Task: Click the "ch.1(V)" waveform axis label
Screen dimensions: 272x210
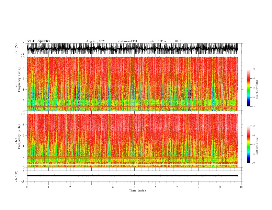Action: 16,49
